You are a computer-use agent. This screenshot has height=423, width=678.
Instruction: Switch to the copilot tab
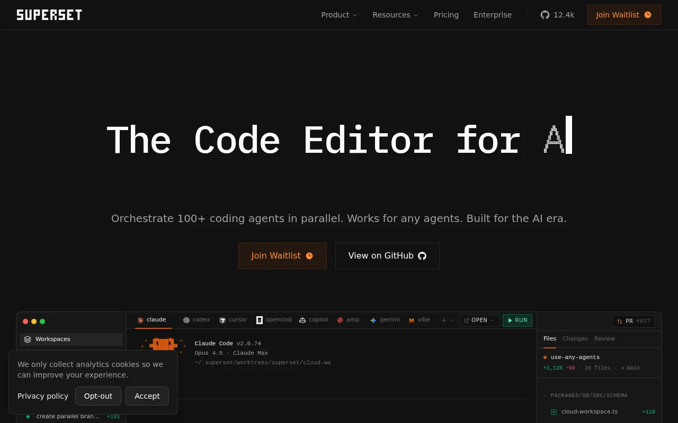(314, 320)
